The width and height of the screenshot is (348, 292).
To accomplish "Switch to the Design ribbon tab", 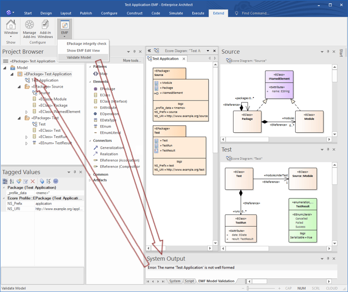I will point(46,13).
